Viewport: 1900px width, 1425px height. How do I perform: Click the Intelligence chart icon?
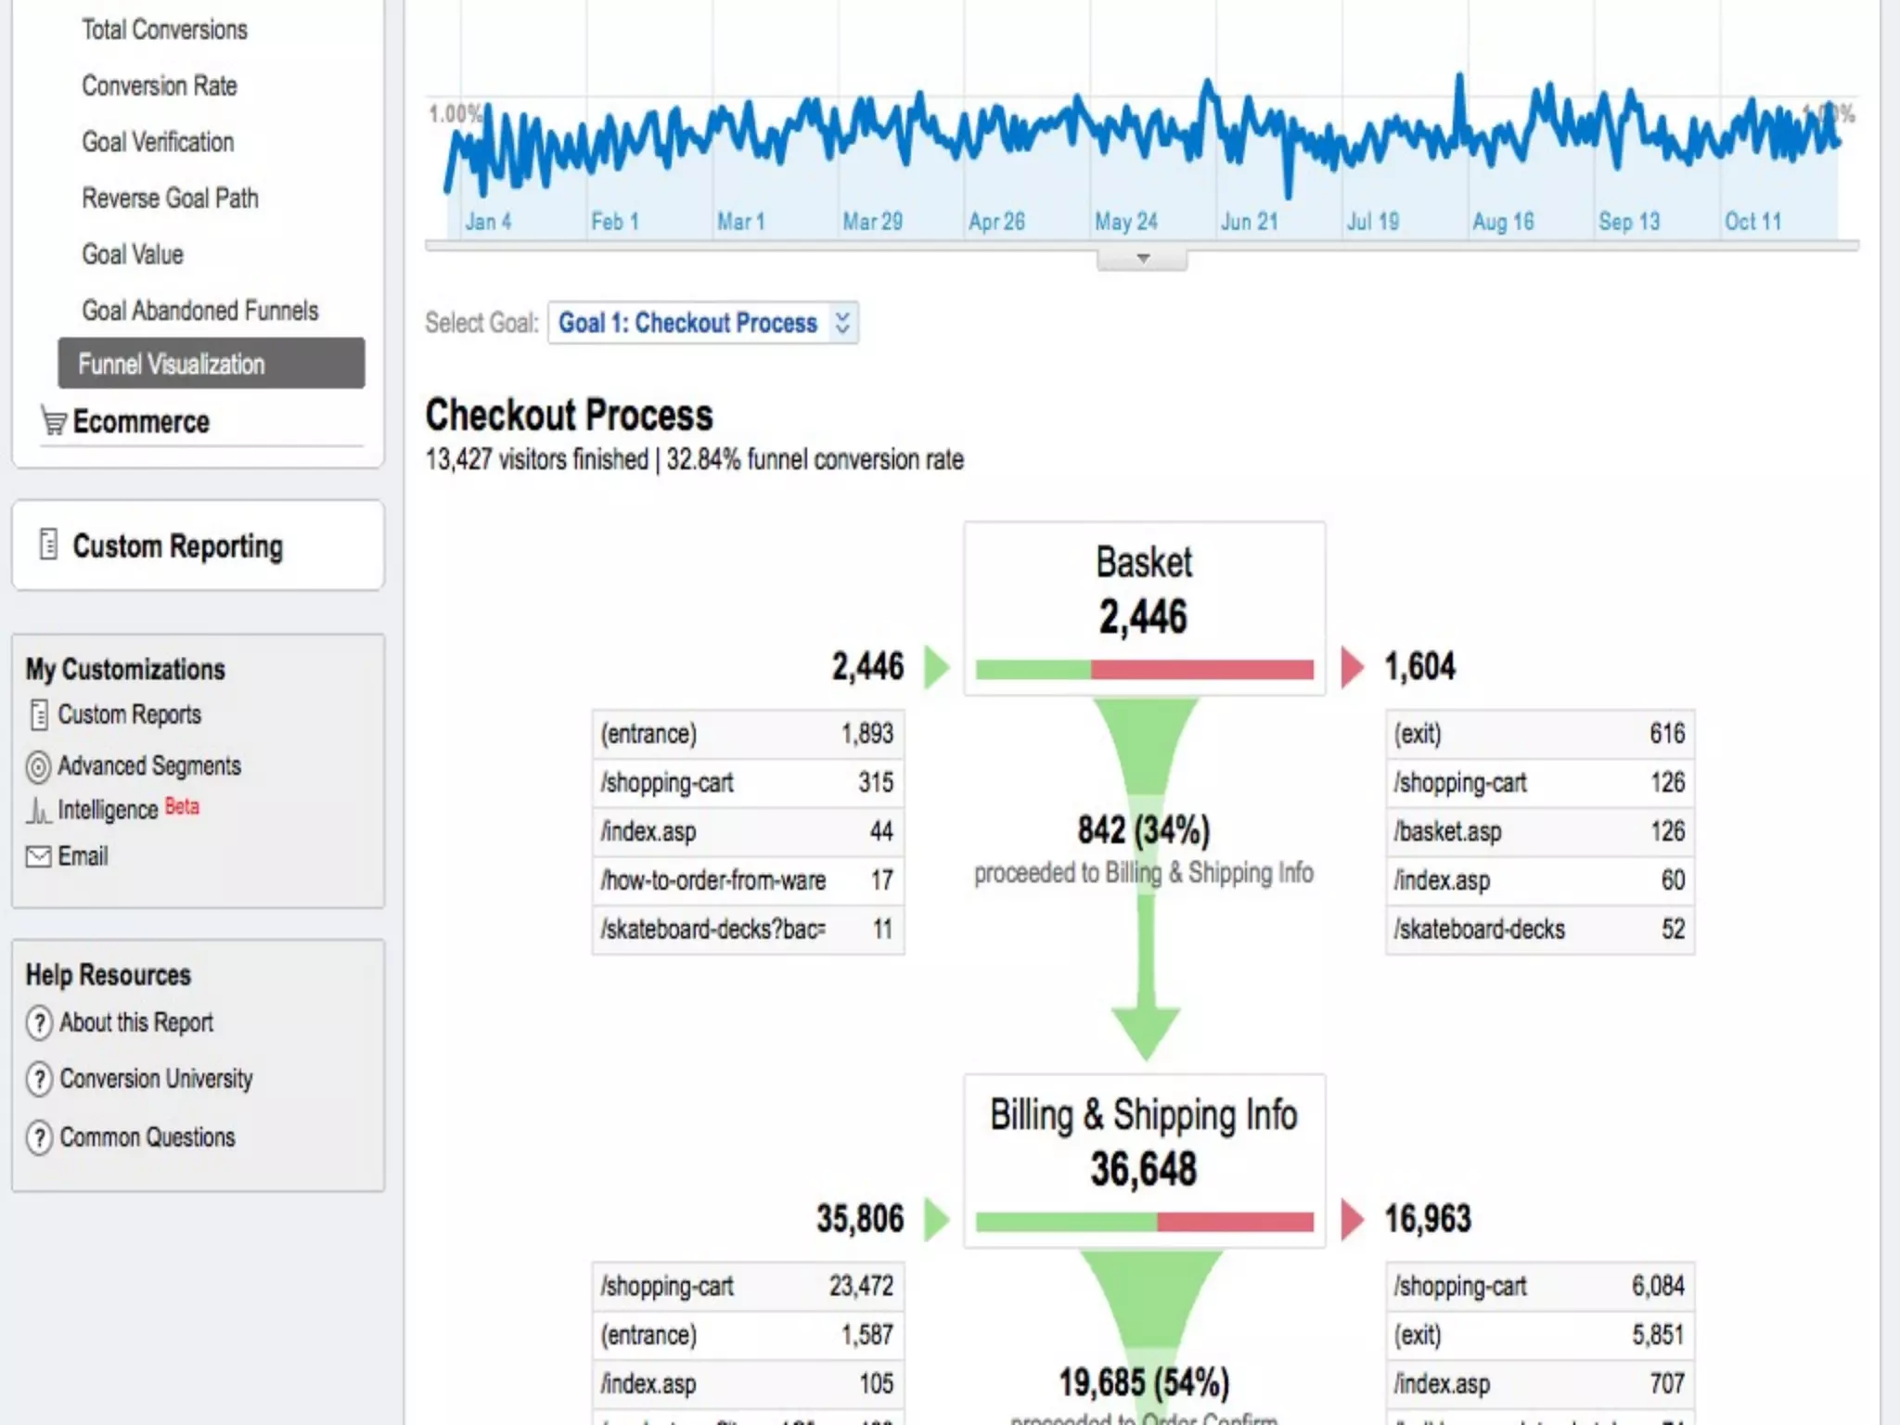point(38,811)
